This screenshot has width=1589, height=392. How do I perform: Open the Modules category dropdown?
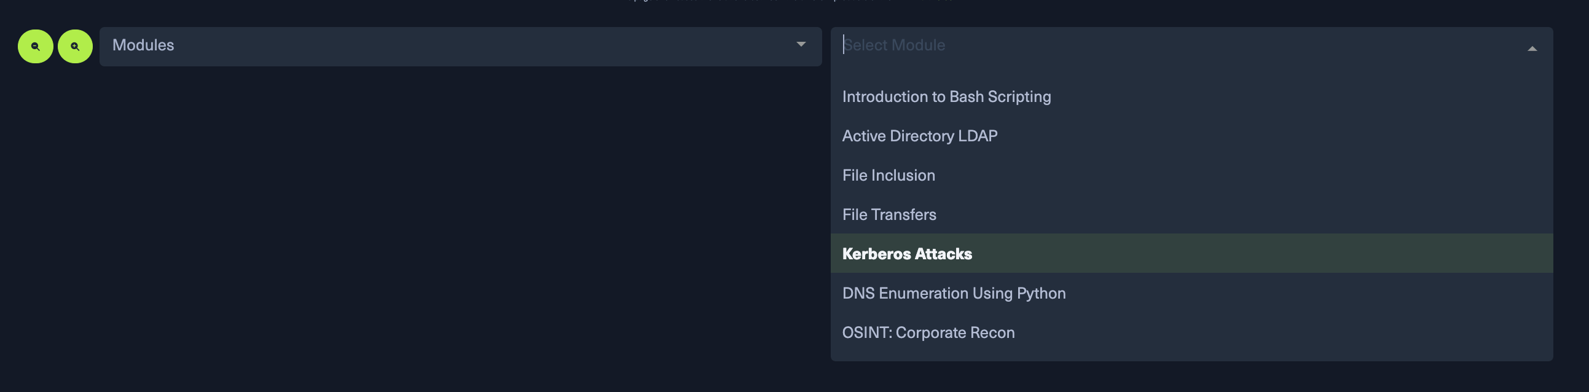[460, 46]
